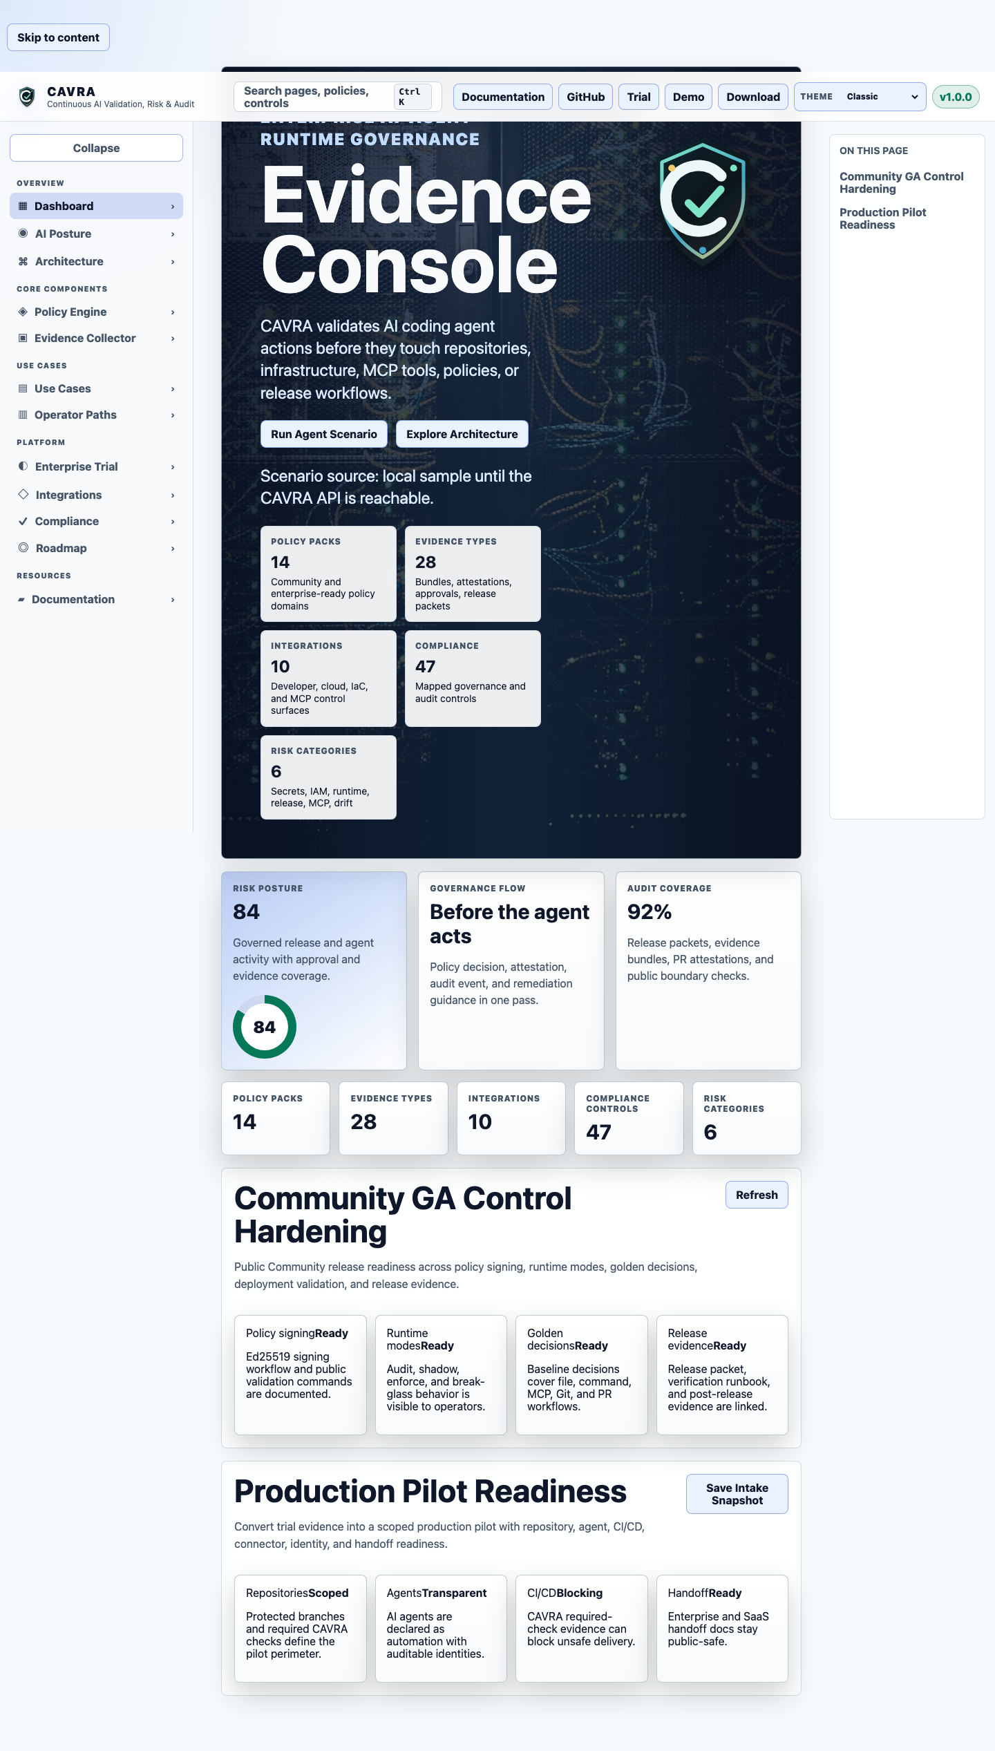Open Trial in the top navigation
This screenshot has height=1751, width=995.
[639, 97]
